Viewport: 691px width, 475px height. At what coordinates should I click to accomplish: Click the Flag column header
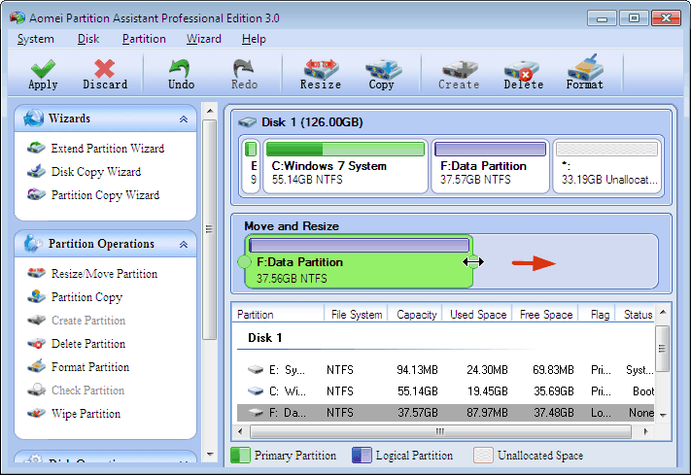[597, 315]
